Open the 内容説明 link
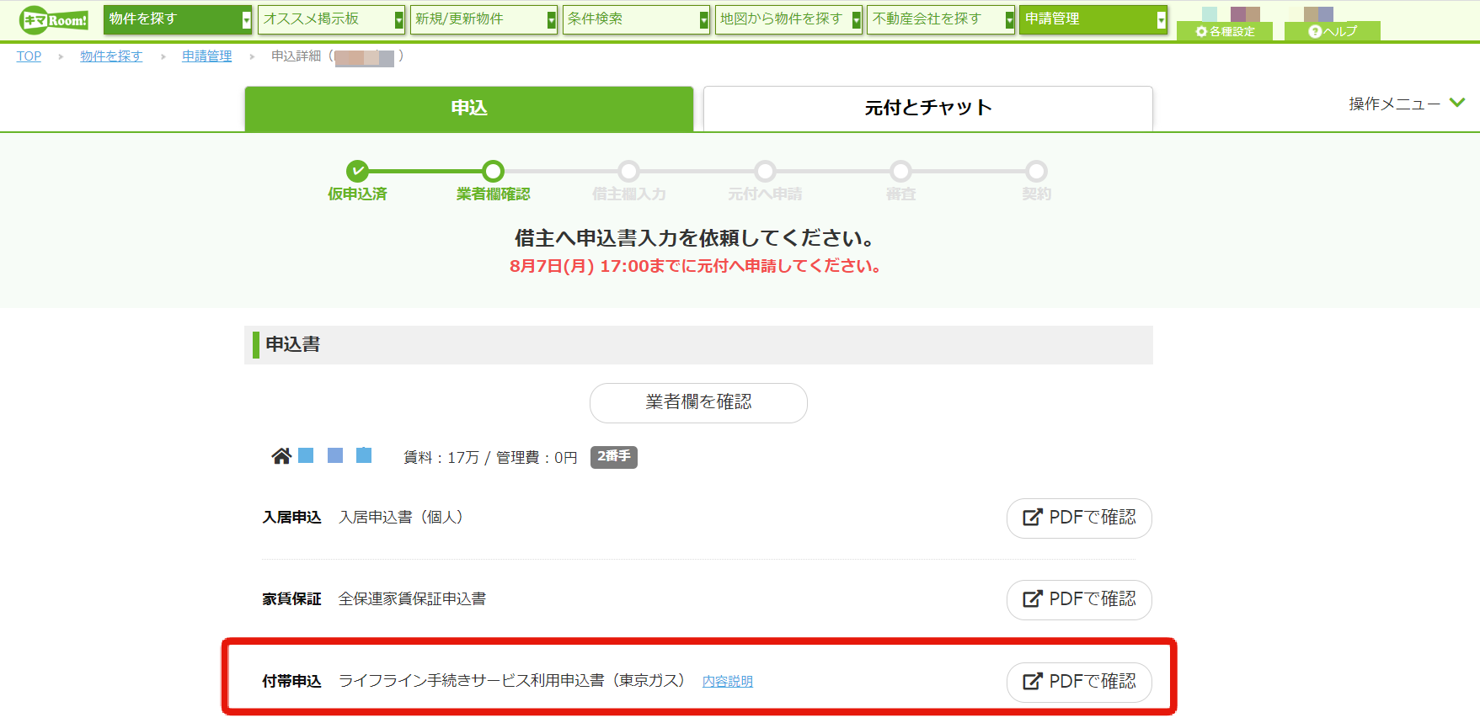 click(728, 682)
